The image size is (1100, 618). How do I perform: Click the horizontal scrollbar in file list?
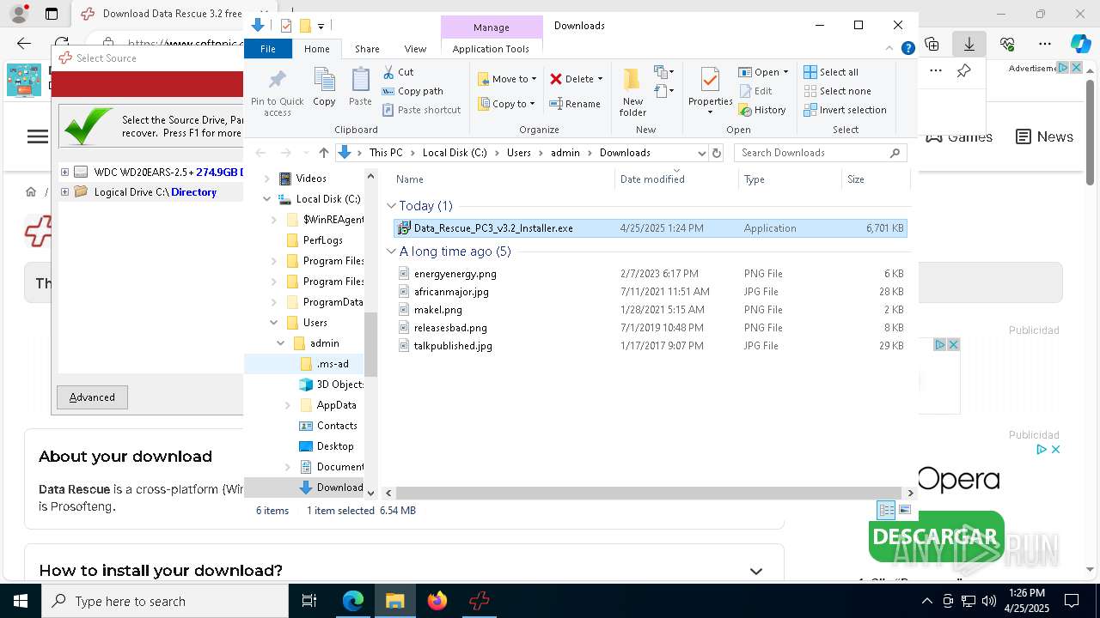tap(649, 494)
